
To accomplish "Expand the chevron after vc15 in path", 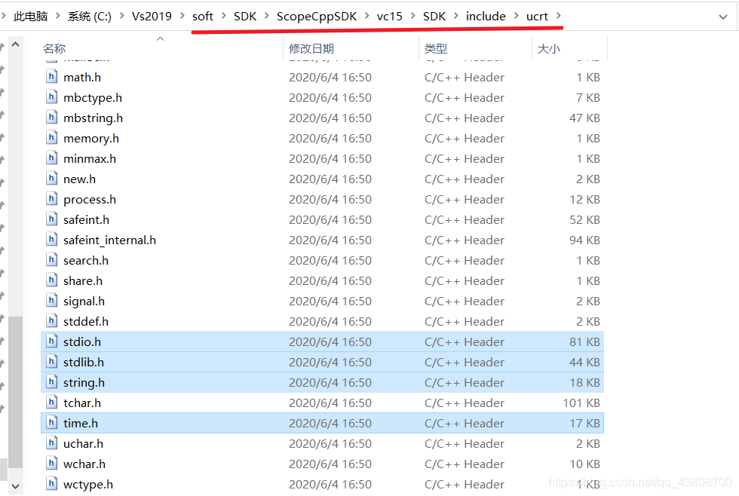I will click(413, 16).
